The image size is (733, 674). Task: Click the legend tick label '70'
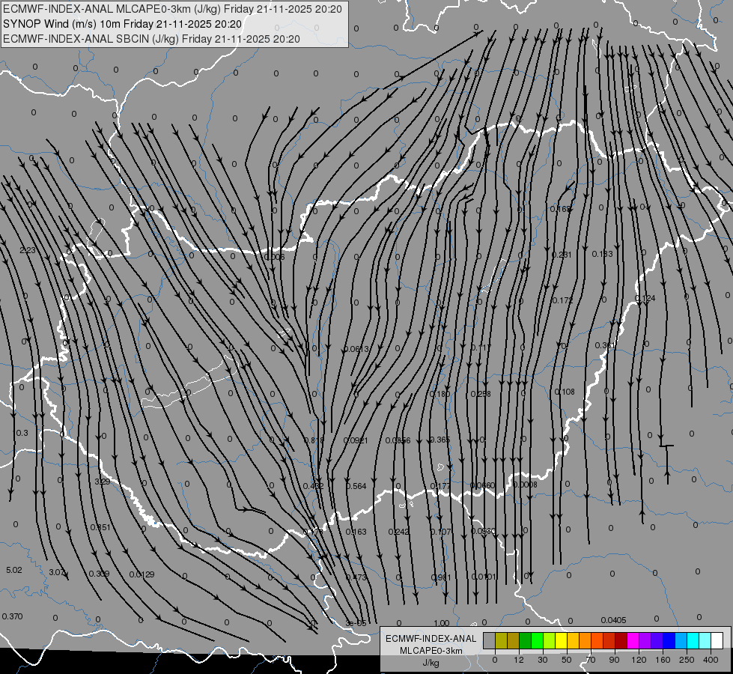pos(591,660)
